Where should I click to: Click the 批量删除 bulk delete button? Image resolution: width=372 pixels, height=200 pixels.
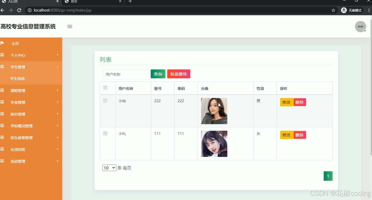pyautogui.click(x=179, y=74)
